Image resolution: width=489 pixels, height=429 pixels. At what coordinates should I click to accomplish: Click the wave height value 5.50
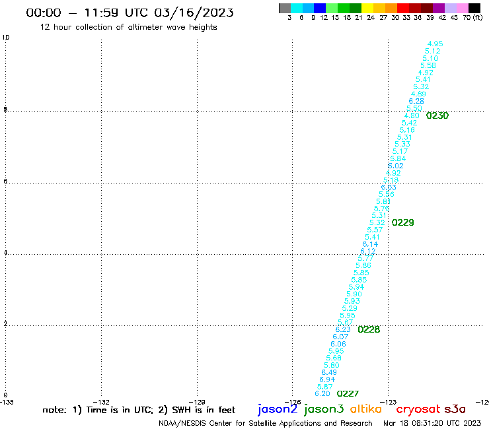point(414,108)
